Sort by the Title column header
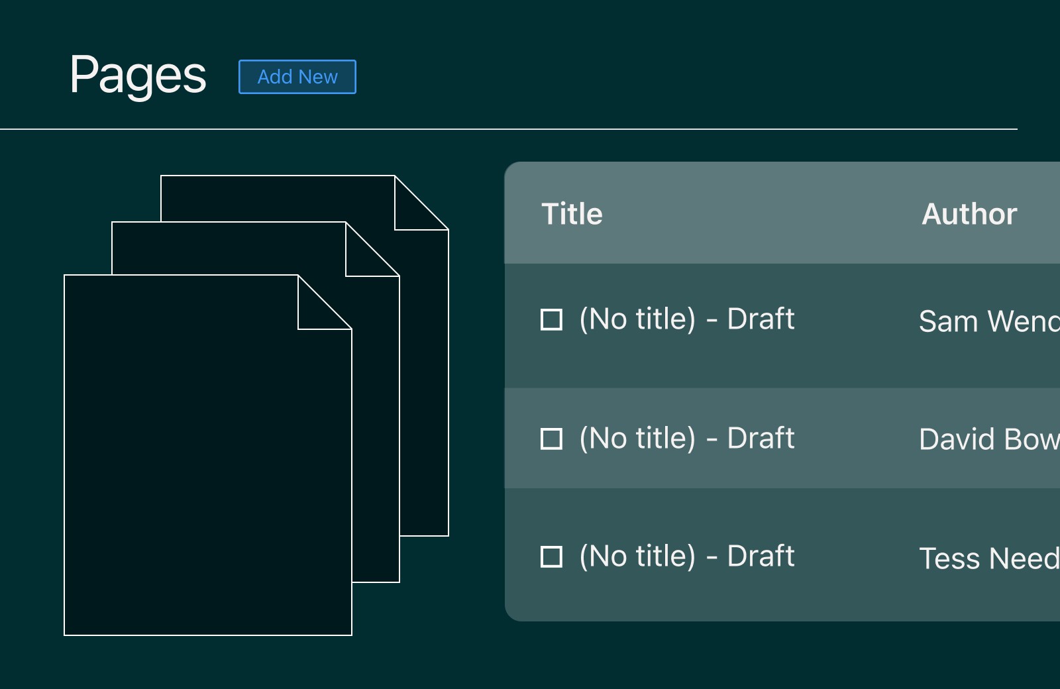The height and width of the screenshot is (689, 1060). coord(572,214)
